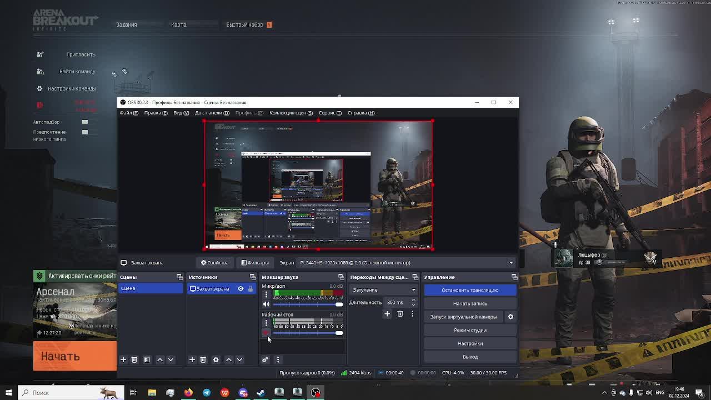
Task: Move source up with arrow icon
Action: pos(229,359)
